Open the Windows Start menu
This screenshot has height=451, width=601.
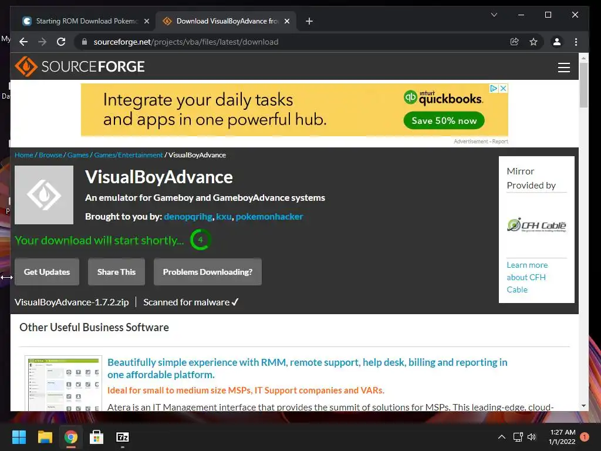tap(19, 437)
